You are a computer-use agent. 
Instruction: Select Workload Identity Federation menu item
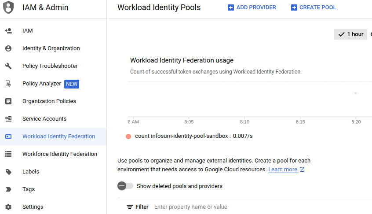tap(53, 137)
